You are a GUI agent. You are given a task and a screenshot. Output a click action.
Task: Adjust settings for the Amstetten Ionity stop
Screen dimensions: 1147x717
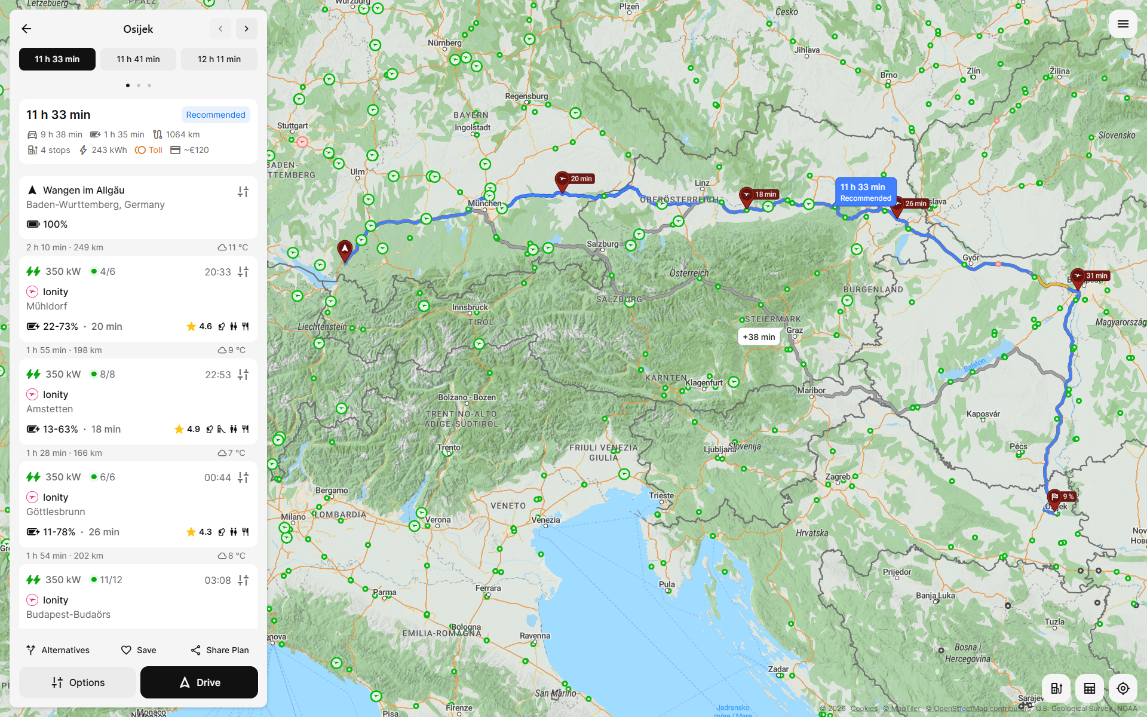(x=243, y=375)
